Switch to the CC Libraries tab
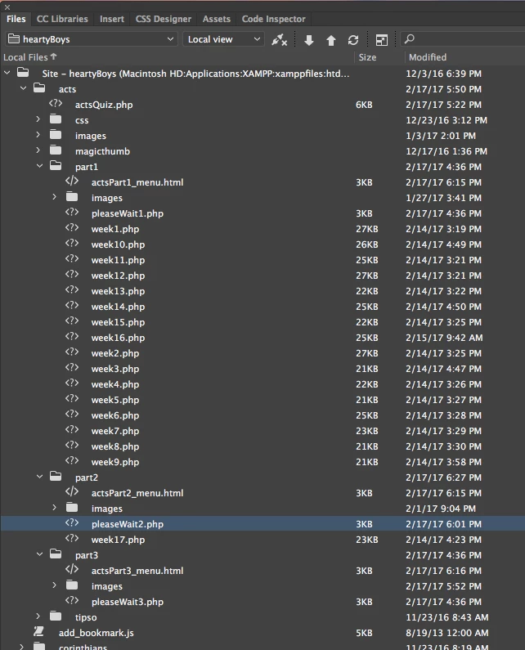The width and height of the screenshot is (525, 650). (62, 19)
